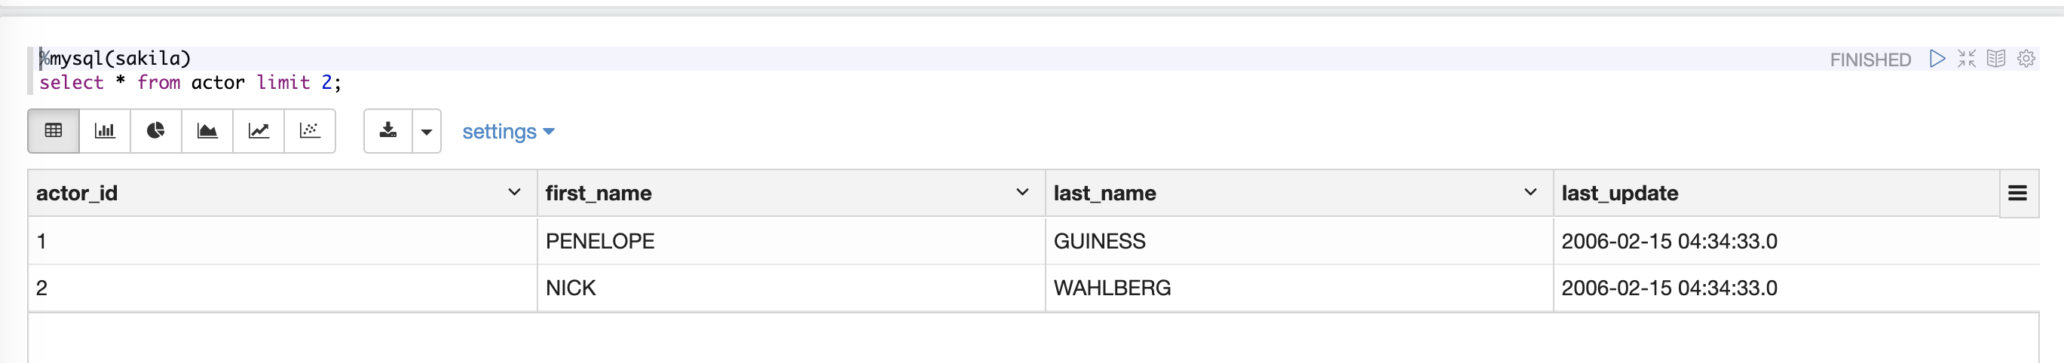Click the last_update column header
Image resolution: width=2064 pixels, height=363 pixels.
coord(1619,193)
